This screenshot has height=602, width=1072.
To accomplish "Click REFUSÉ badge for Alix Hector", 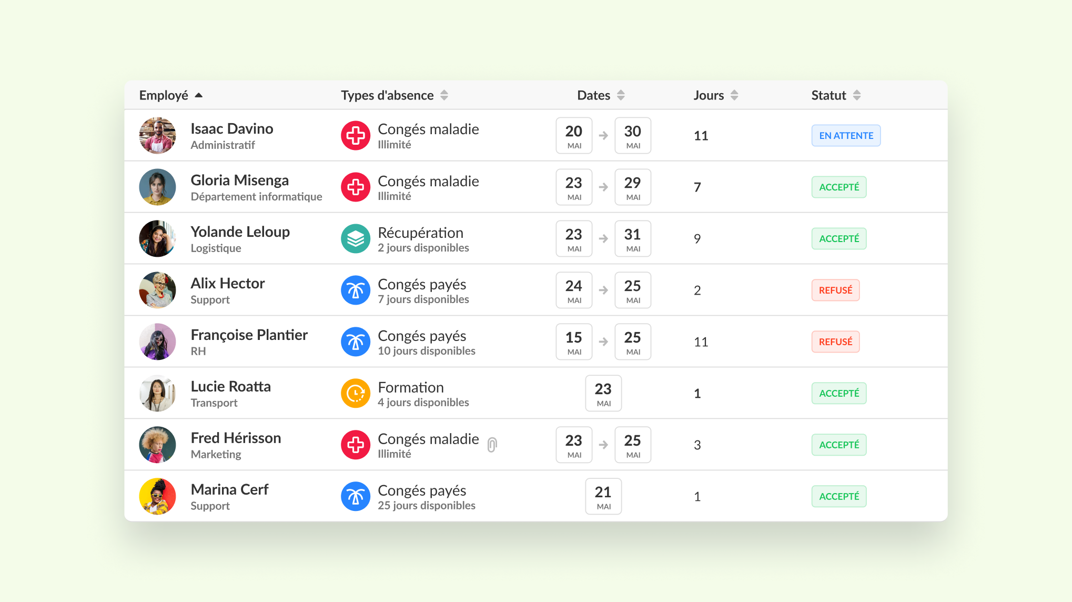I will (835, 290).
